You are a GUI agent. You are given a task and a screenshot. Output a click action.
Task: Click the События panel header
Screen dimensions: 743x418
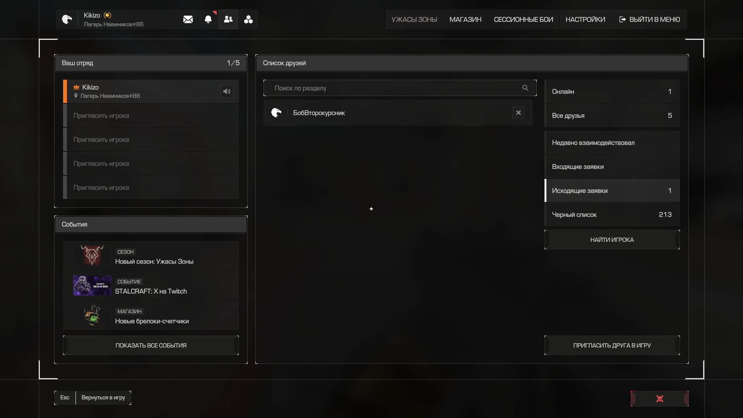(x=151, y=224)
